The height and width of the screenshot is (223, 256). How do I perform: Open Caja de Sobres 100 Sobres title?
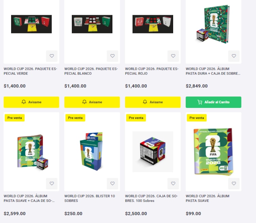click(151, 198)
